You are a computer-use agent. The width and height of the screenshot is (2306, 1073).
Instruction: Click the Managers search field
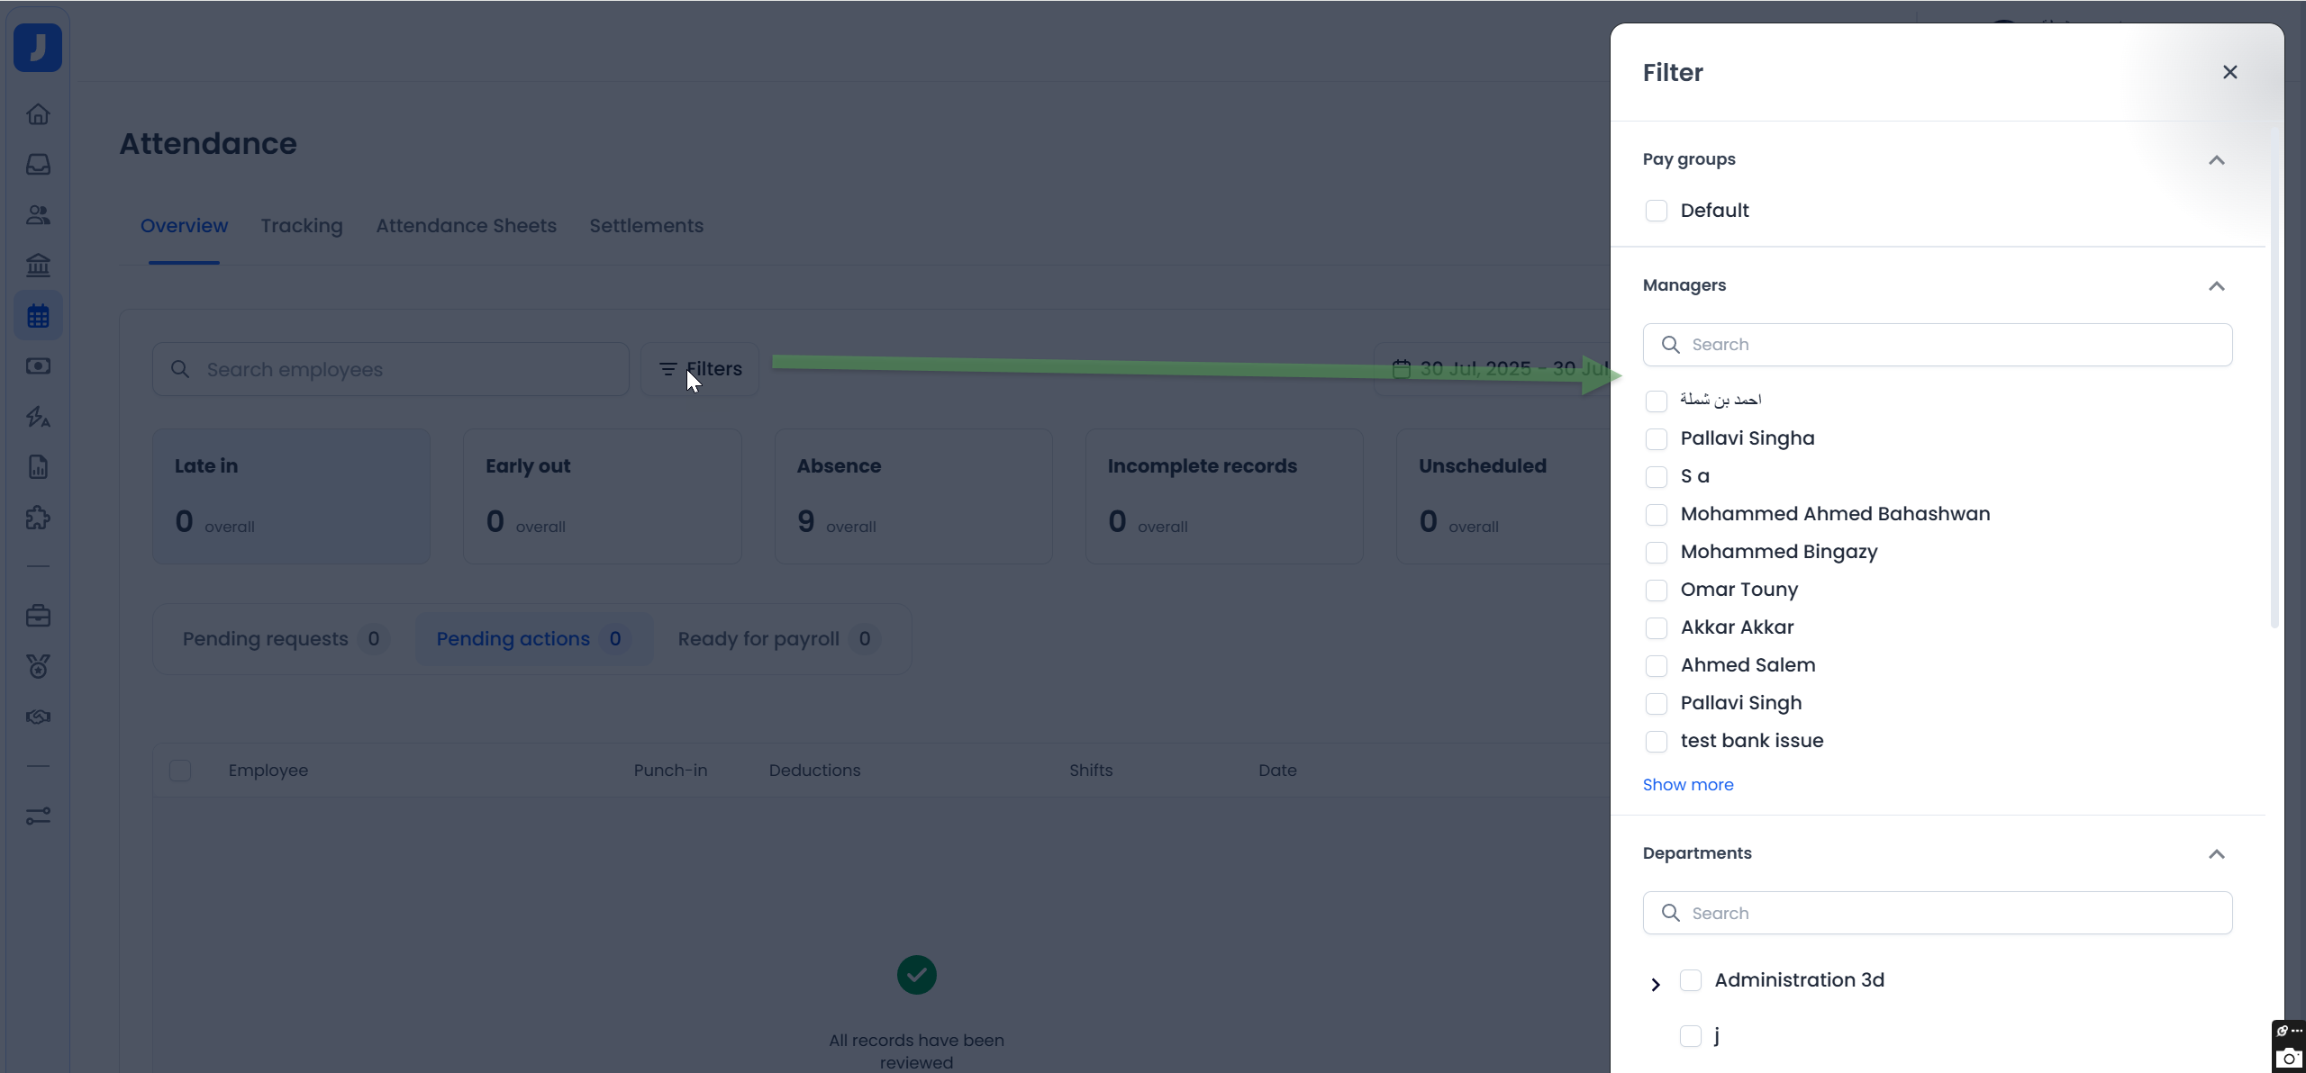pos(1937,345)
